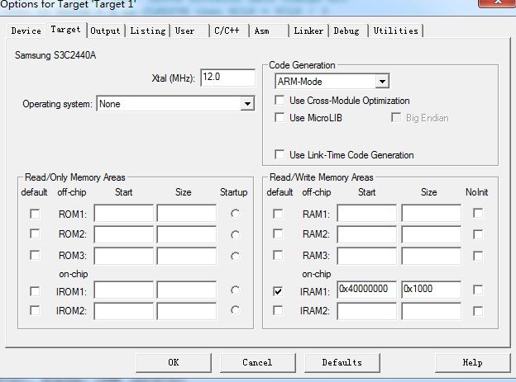Check the RAM1 default checkbox
516x382 pixels.
coord(278,214)
